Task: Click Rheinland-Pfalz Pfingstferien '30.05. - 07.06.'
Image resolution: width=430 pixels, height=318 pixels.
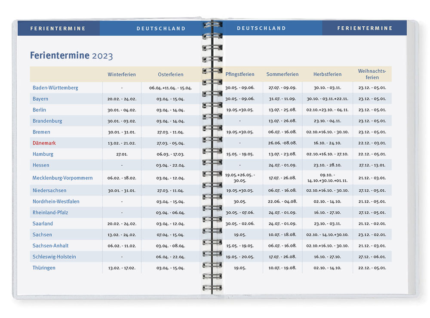Action: 240,213
